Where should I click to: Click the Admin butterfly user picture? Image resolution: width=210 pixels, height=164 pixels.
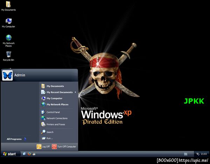(x=7, y=75)
